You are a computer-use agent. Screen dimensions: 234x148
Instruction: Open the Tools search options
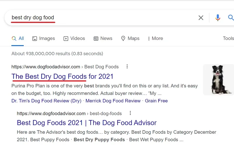coord(228,38)
